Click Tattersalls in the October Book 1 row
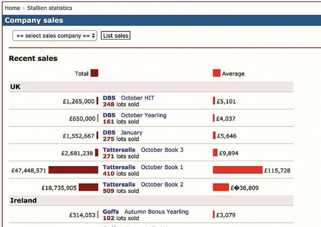Viewport: 321px width, 227px height. [x=119, y=167]
